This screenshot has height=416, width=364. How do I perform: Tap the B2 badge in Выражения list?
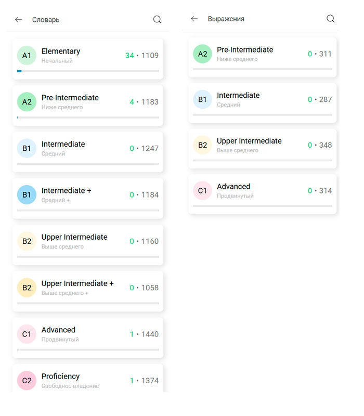click(x=202, y=145)
